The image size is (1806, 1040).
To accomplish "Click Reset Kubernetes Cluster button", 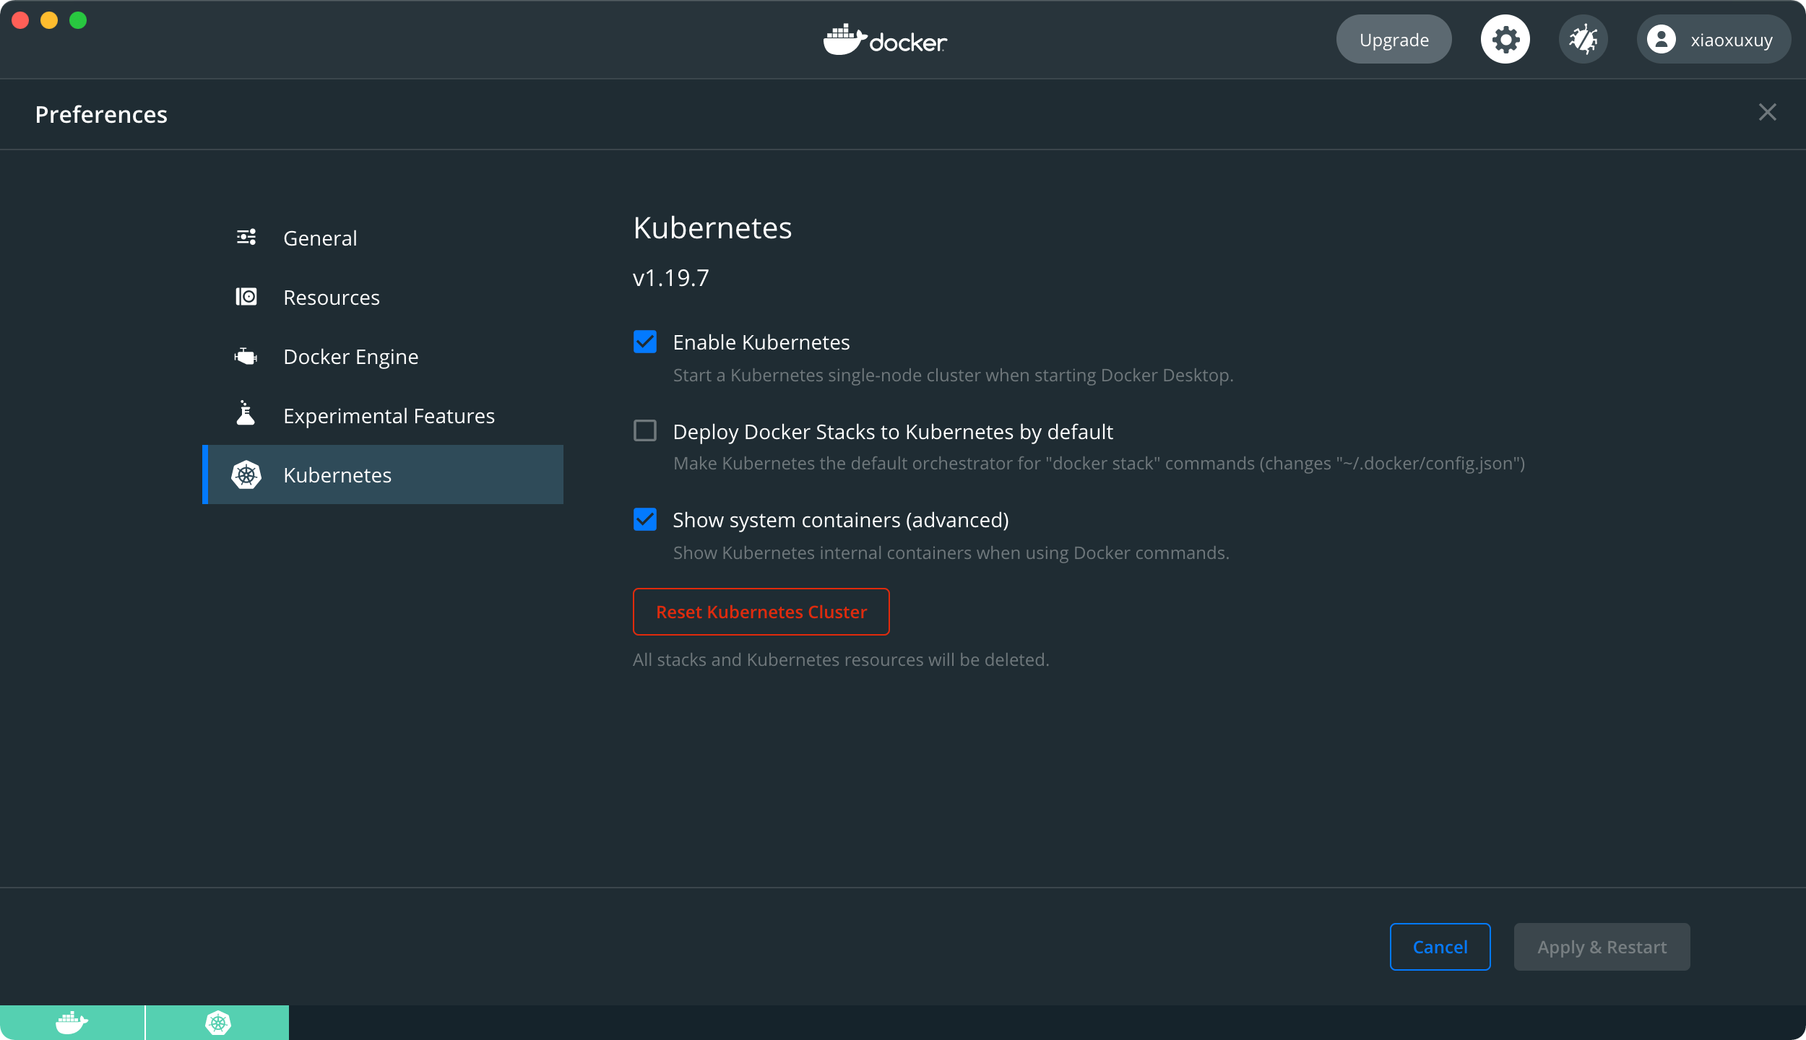I will tap(761, 612).
